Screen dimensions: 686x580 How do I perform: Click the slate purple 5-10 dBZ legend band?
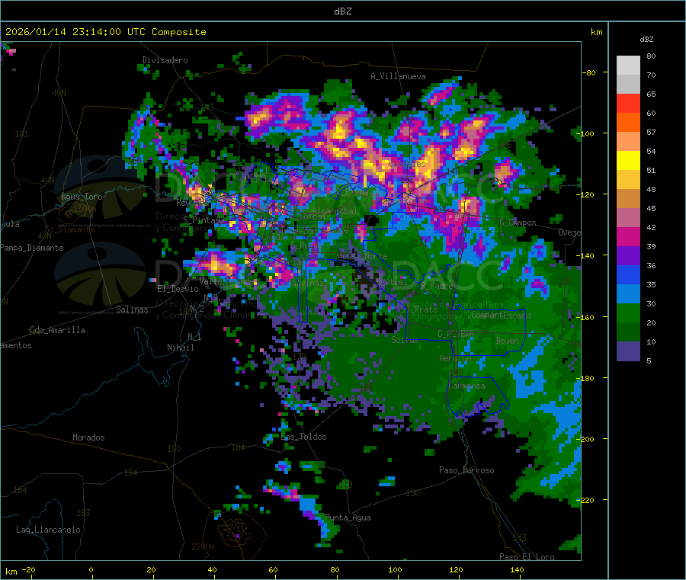pyautogui.click(x=628, y=351)
